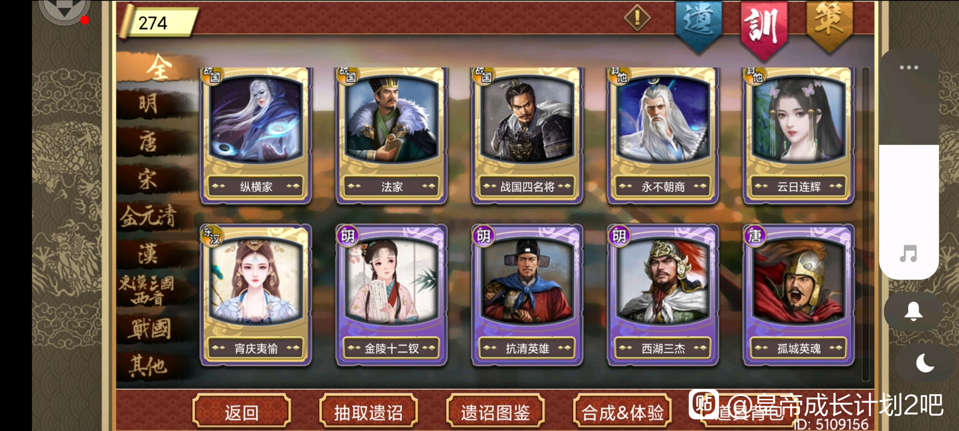Open the red 訓 banner icon
Viewport: 959px width, 431px height.
tap(763, 29)
